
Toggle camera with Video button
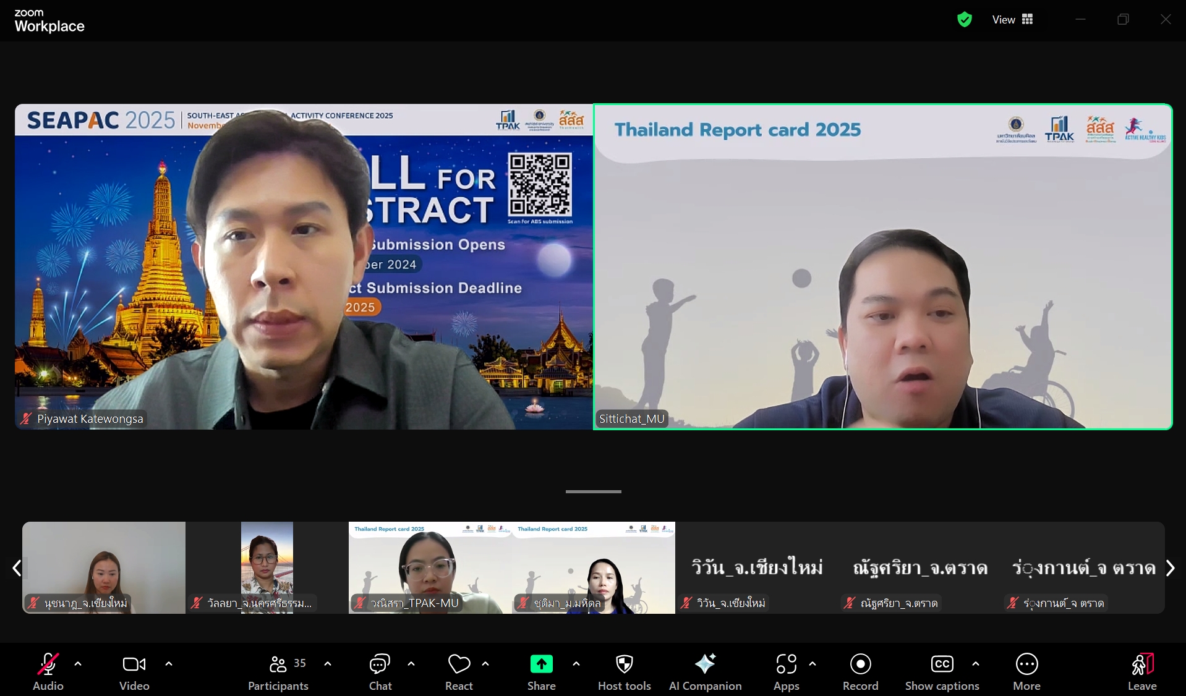pos(134,671)
